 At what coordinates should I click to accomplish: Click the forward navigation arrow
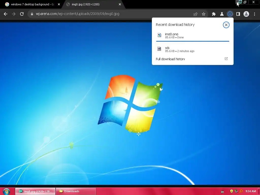click(x=14, y=14)
